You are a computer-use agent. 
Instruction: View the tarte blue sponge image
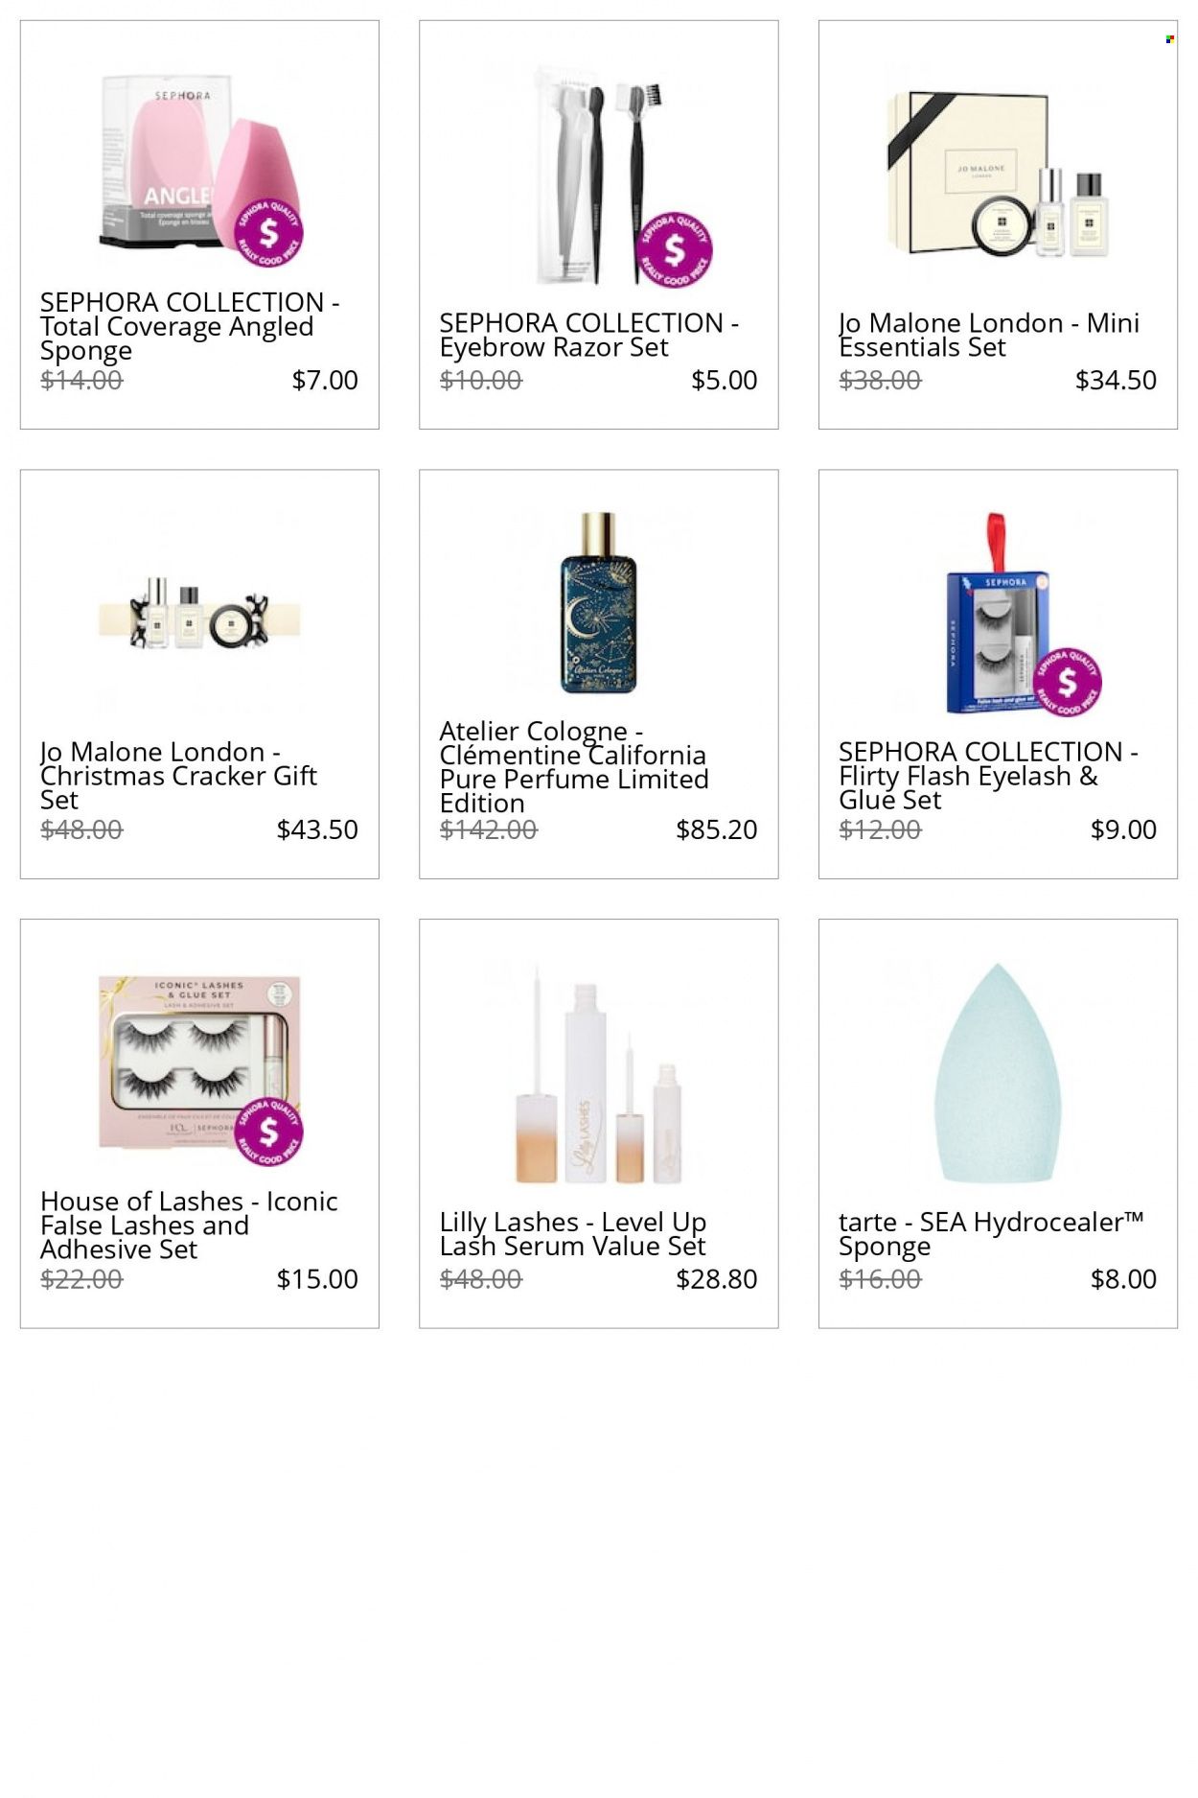click(998, 1072)
